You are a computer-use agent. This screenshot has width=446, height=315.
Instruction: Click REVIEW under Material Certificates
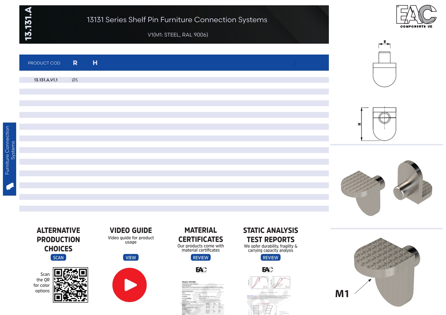pyautogui.click(x=201, y=258)
